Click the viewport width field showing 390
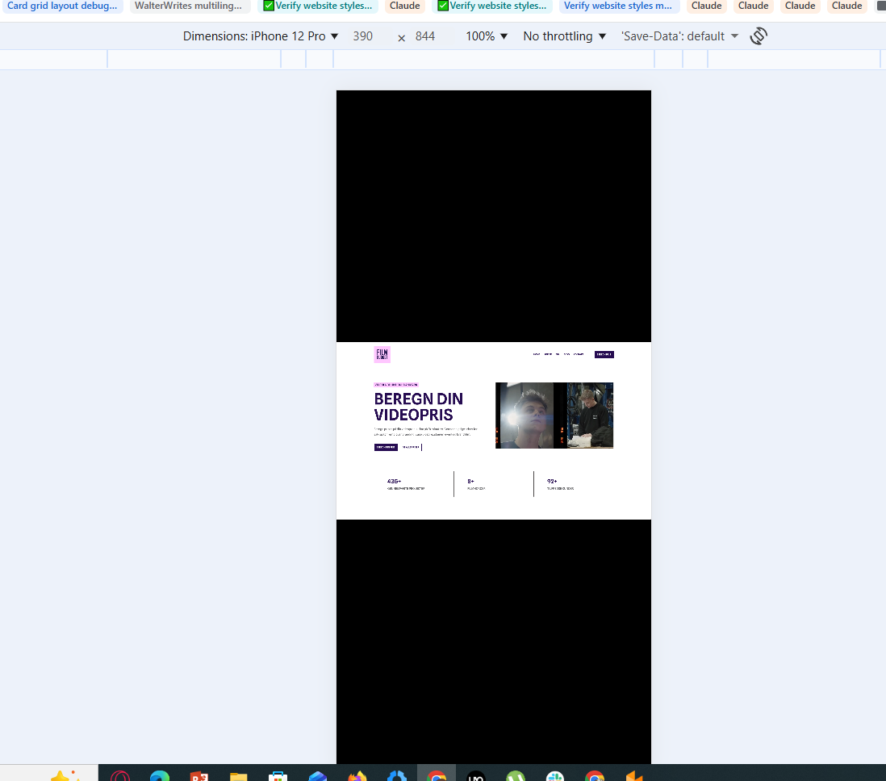Image resolution: width=886 pixels, height=781 pixels. pos(363,36)
